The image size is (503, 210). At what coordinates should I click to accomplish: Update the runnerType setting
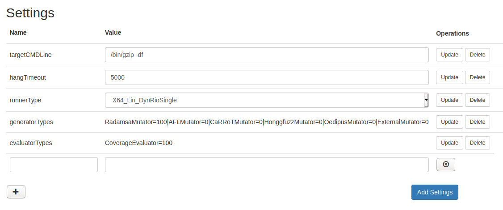449,100
